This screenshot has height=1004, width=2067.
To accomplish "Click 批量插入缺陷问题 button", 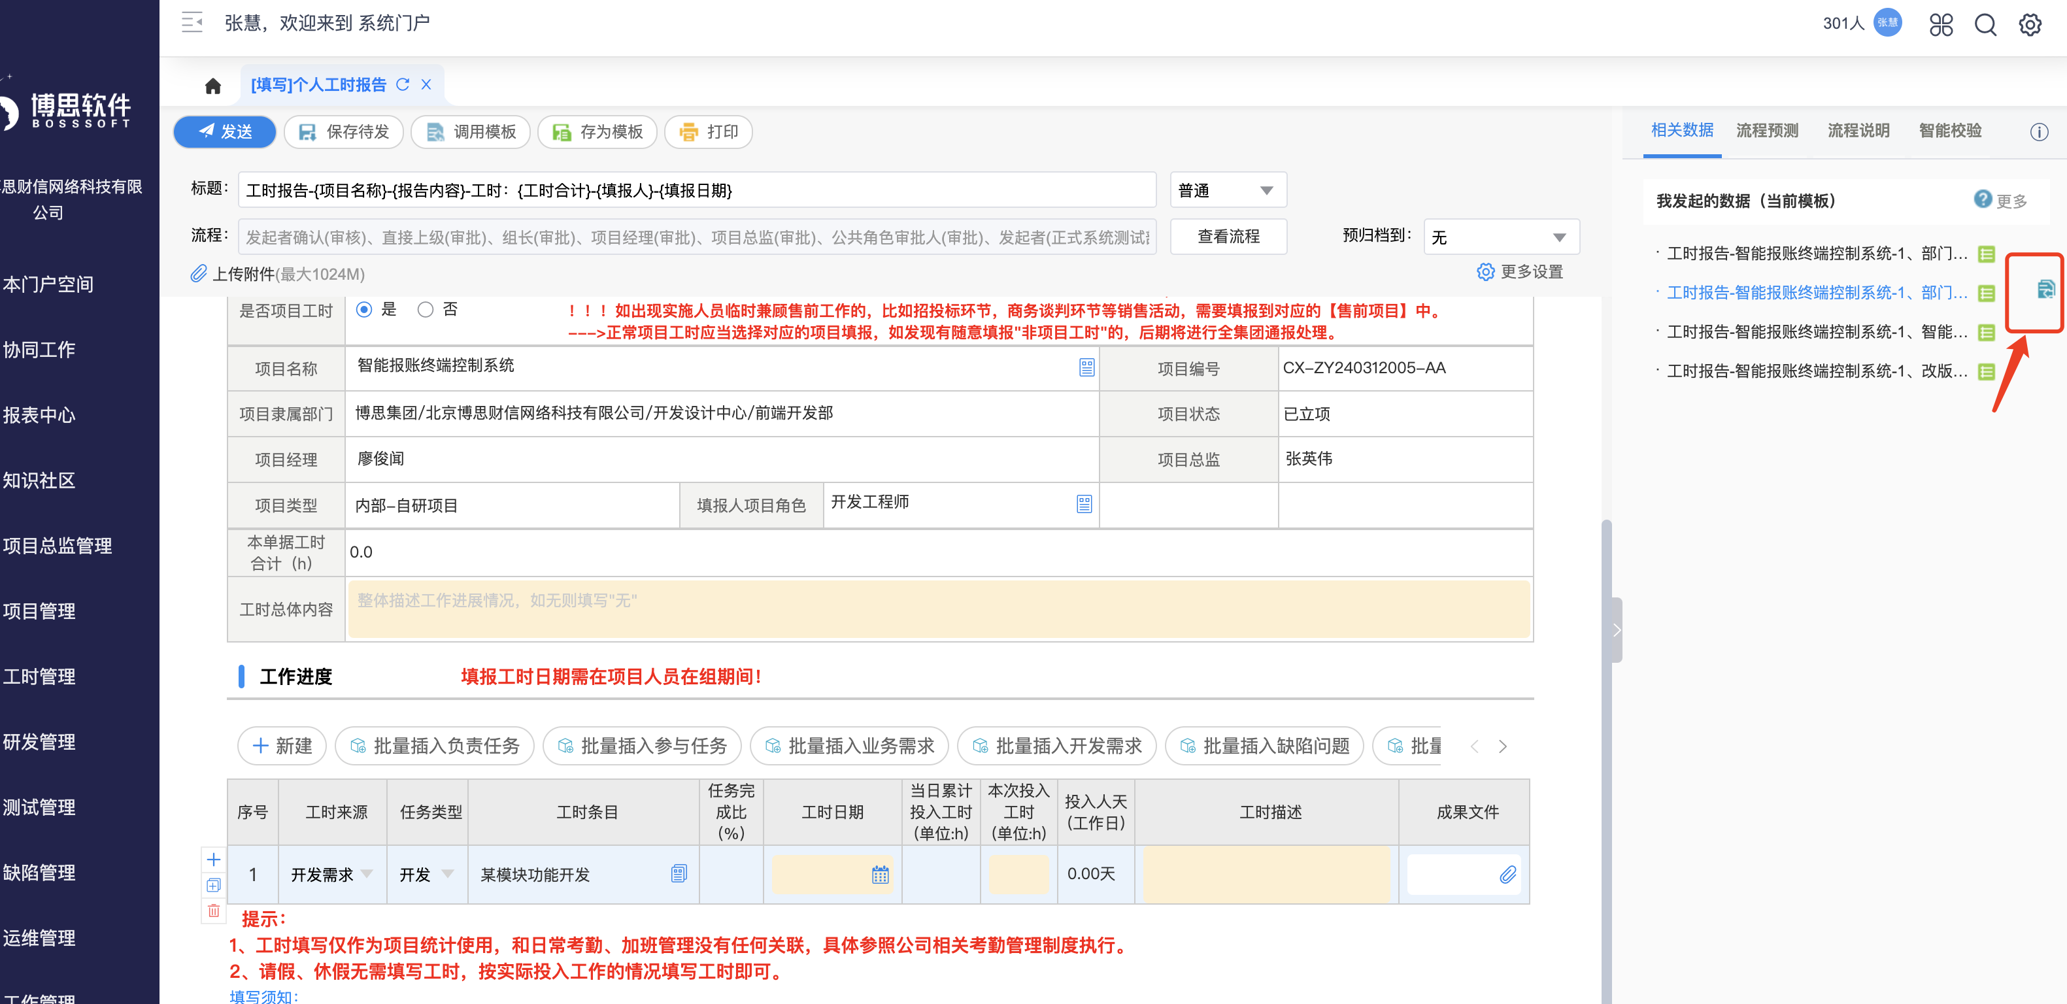I will click(1264, 746).
